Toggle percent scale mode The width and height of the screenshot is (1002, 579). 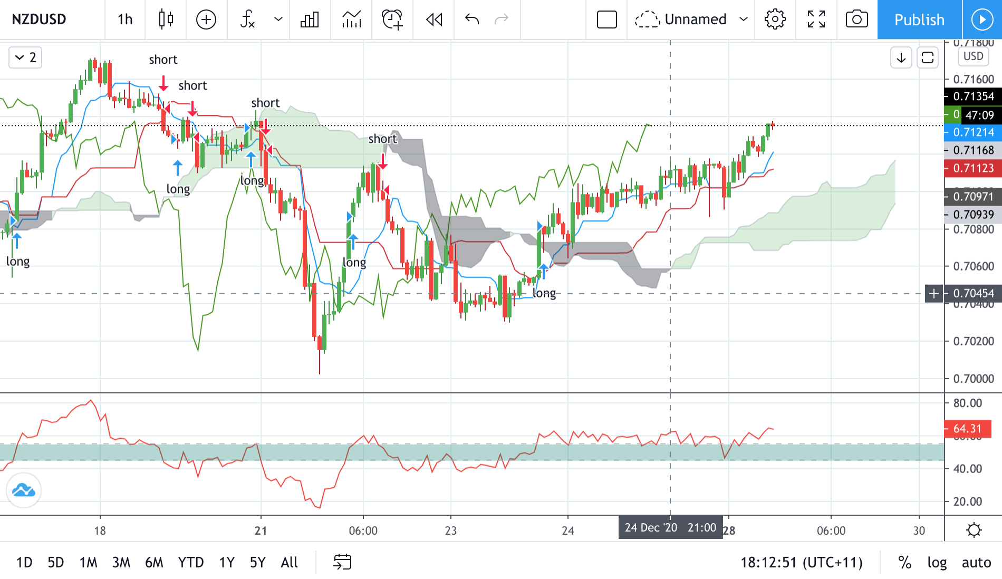tap(905, 563)
